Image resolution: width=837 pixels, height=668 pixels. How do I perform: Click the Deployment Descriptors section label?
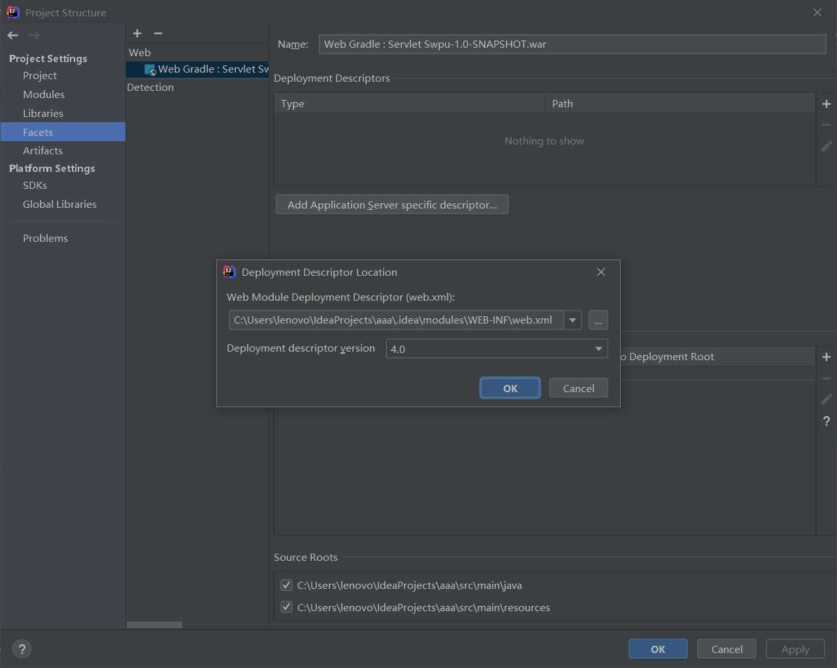332,78
